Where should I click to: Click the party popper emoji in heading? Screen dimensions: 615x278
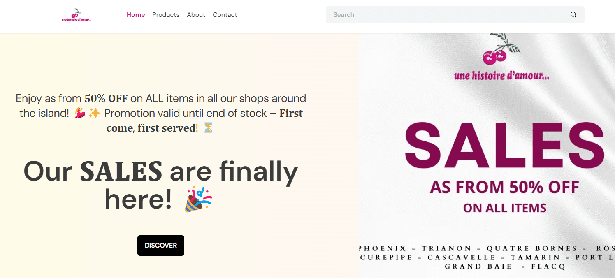pyautogui.click(x=198, y=199)
